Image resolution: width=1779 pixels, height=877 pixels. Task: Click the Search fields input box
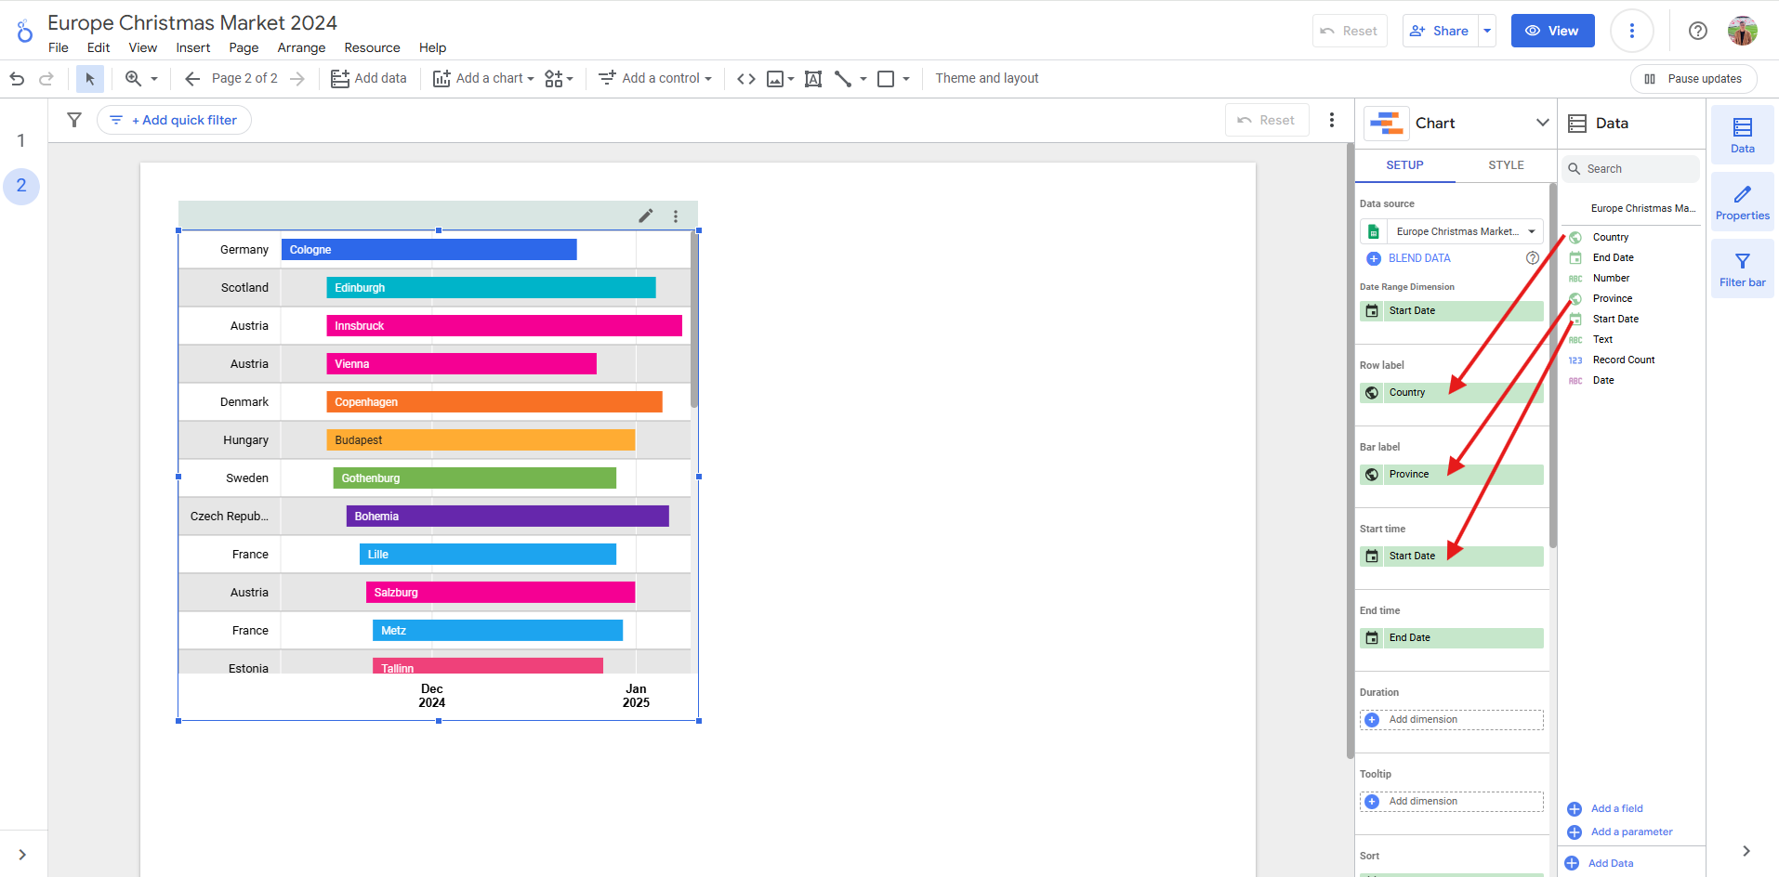(x=1636, y=169)
